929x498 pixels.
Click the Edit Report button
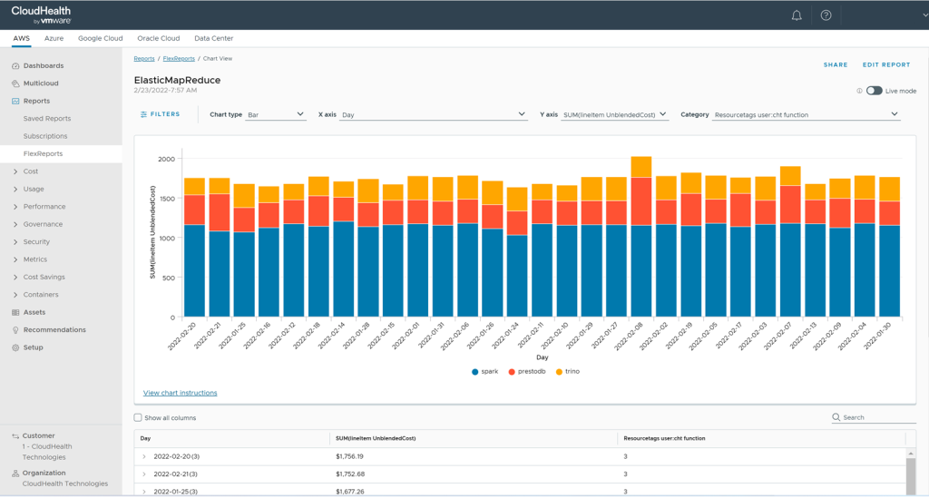885,65
